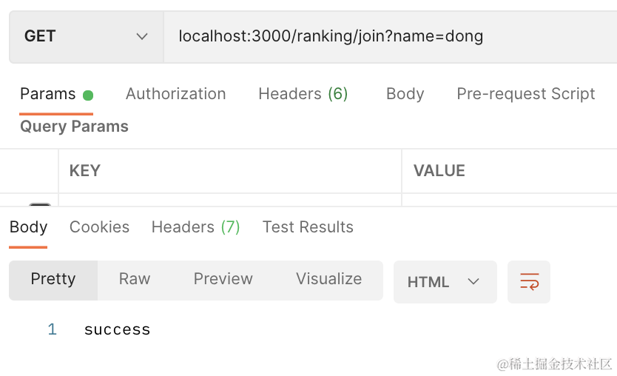
Task: Toggle line wrap icon in response toolbar
Action: pos(529,281)
